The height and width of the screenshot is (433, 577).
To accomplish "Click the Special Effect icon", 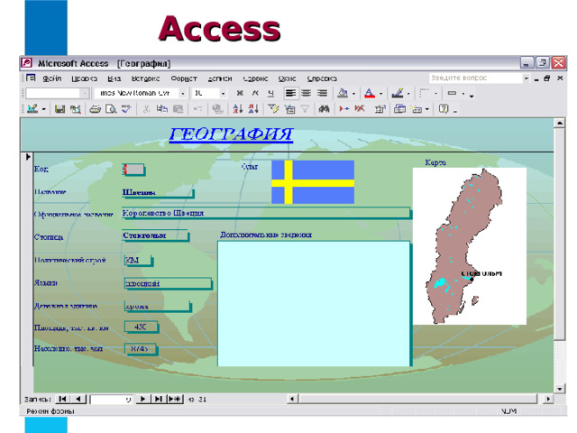I will coord(452,93).
